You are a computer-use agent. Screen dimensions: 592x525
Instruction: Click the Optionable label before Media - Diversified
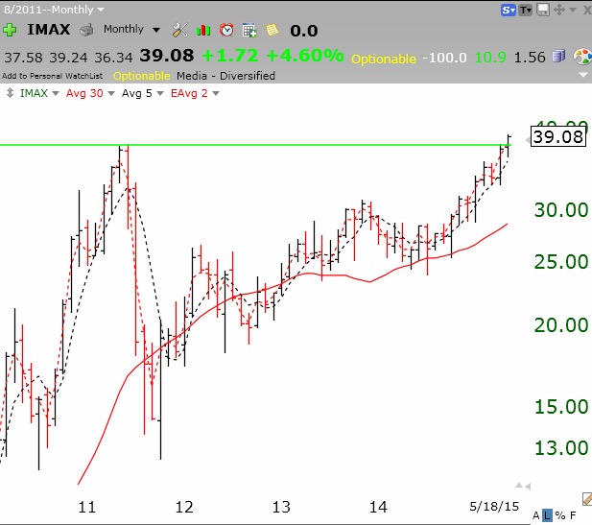[142, 76]
